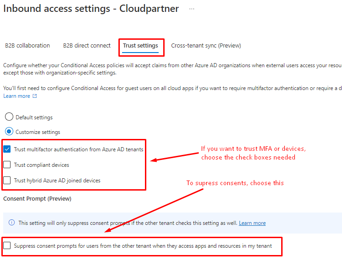Click the Inbound access settings page title
Screen dimensions: 342x266
point(91,9)
